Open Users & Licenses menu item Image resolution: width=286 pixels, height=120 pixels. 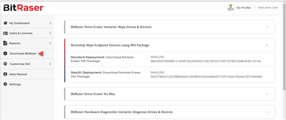[27, 33]
